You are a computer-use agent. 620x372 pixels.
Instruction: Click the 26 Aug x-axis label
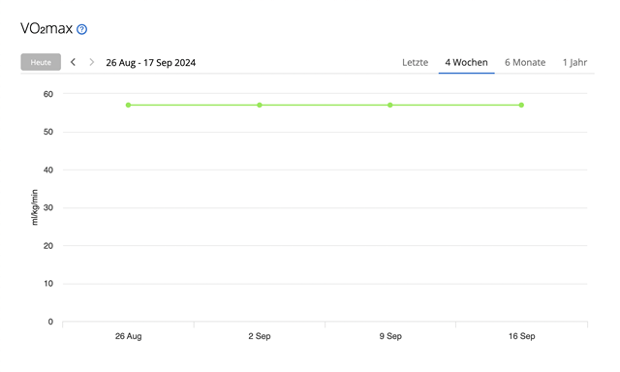coord(129,336)
